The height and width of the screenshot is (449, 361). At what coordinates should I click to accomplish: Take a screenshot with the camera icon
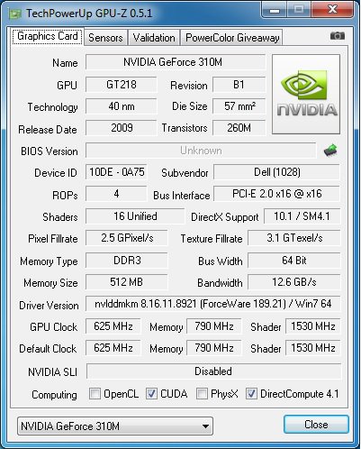[x=338, y=36]
